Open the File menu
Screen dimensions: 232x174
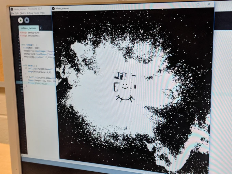click(13, 13)
